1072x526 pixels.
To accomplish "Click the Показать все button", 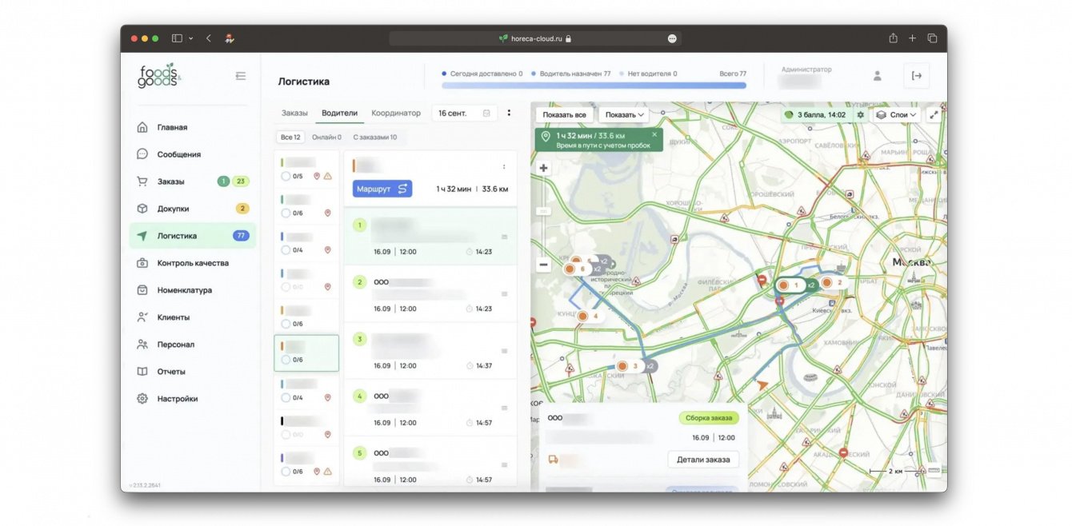I will [564, 114].
